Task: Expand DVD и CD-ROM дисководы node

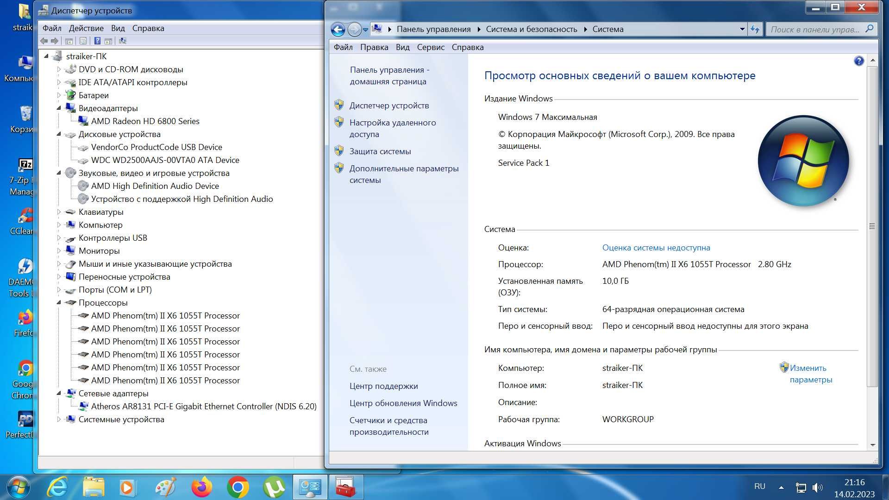Action: (x=59, y=69)
